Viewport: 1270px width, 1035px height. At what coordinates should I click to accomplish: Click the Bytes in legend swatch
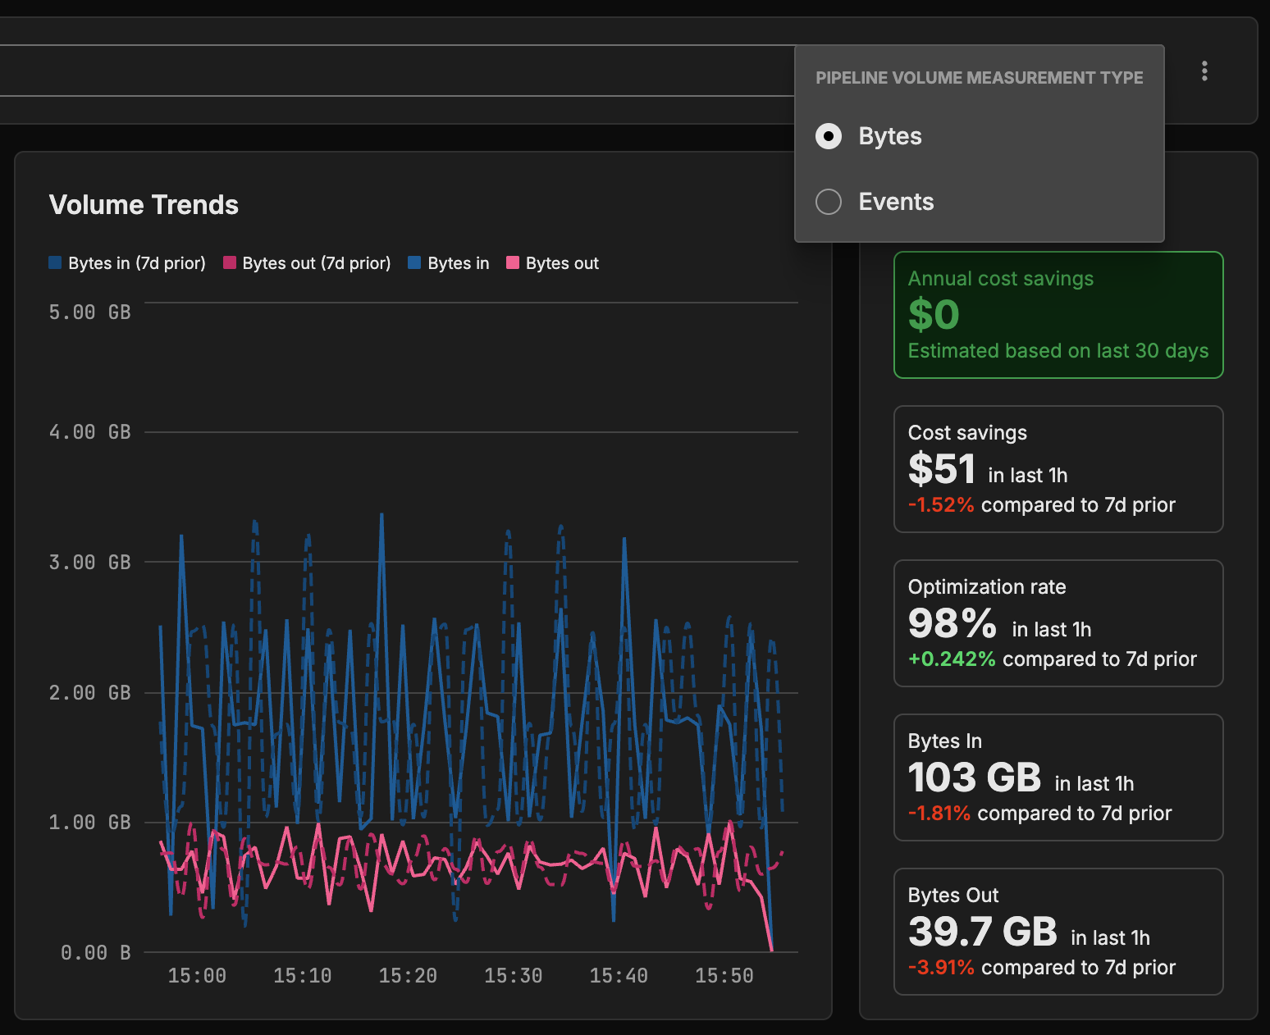coord(414,263)
